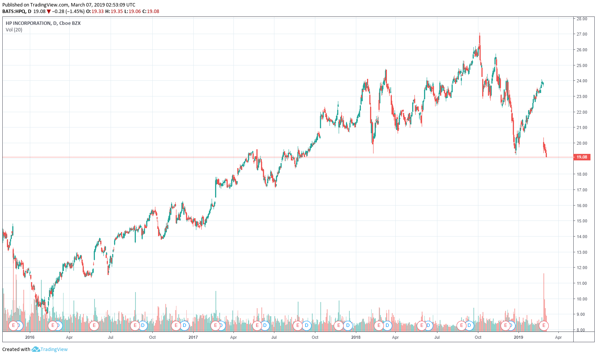Toggle the earnings marker under the Jan 2018 candles
Screen dimensions: 597x356
[x=339, y=326]
